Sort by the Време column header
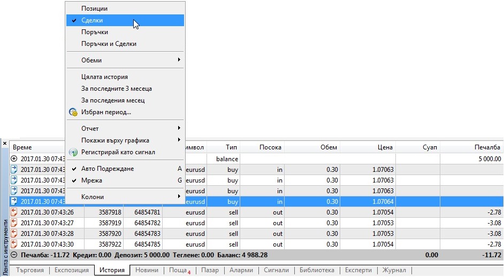504x277 pixels. click(38, 147)
